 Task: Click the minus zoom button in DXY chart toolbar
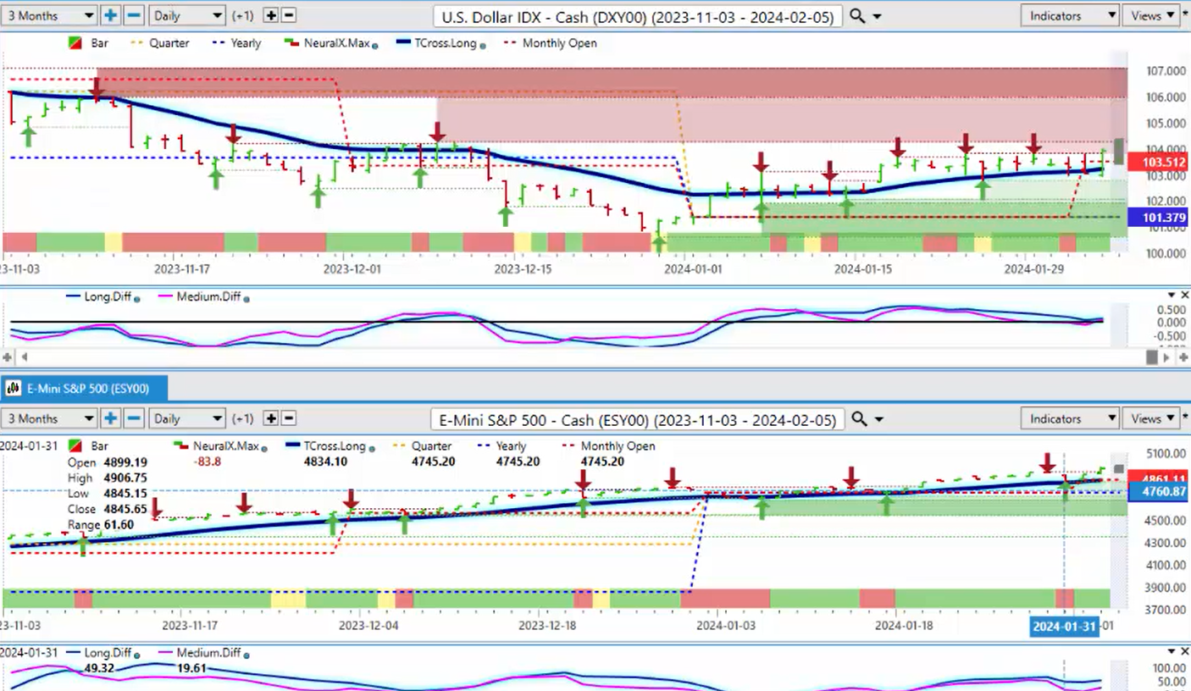pos(134,15)
